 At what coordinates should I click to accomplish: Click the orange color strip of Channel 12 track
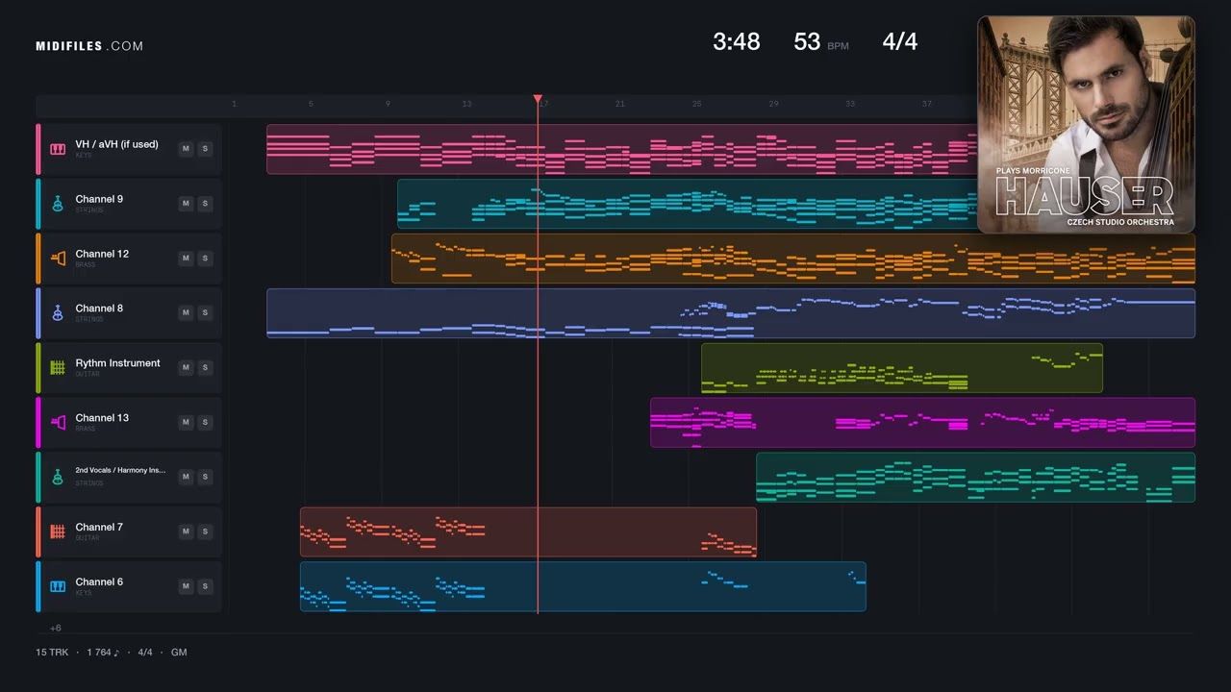pos(38,259)
